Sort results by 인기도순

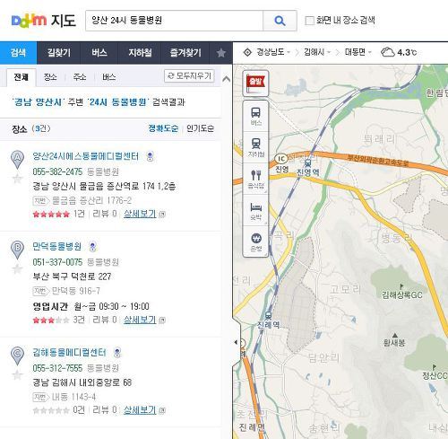coord(200,128)
